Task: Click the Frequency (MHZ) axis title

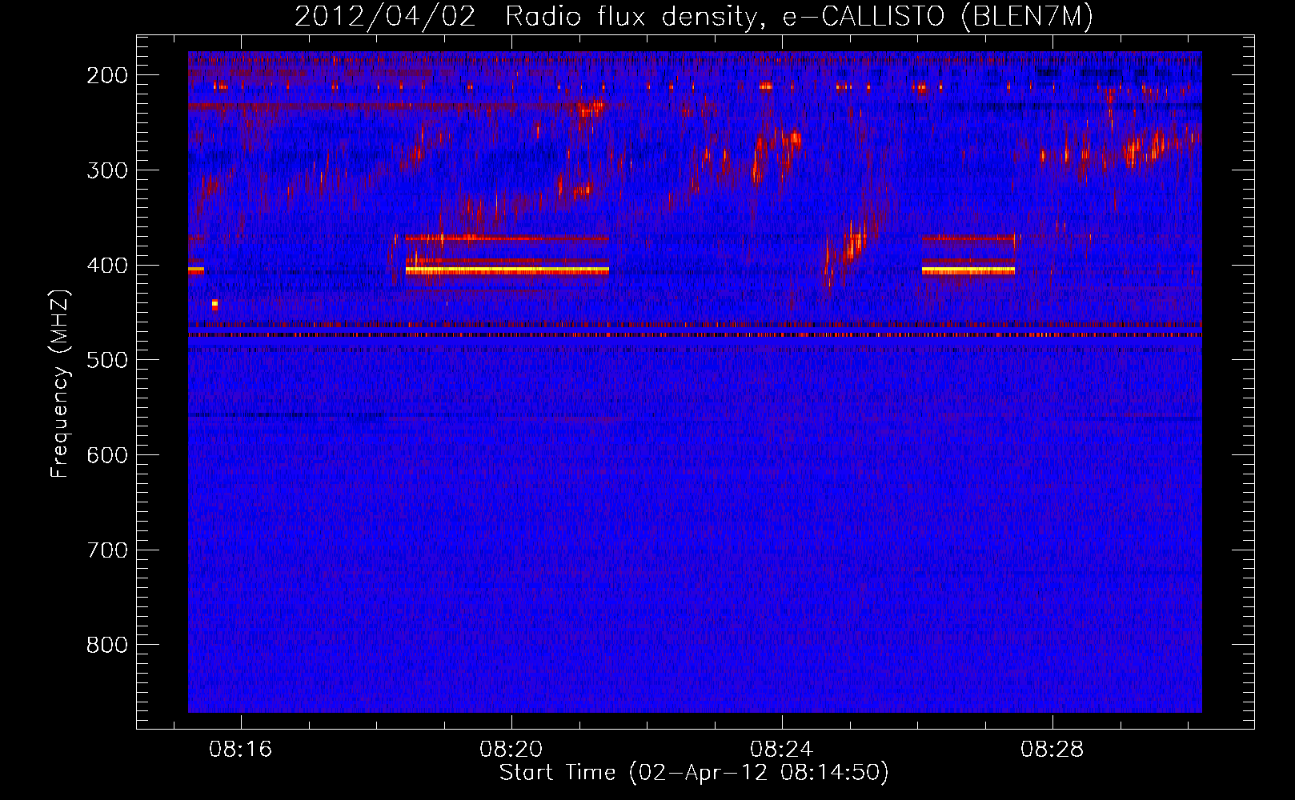Action: pyautogui.click(x=60, y=384)
